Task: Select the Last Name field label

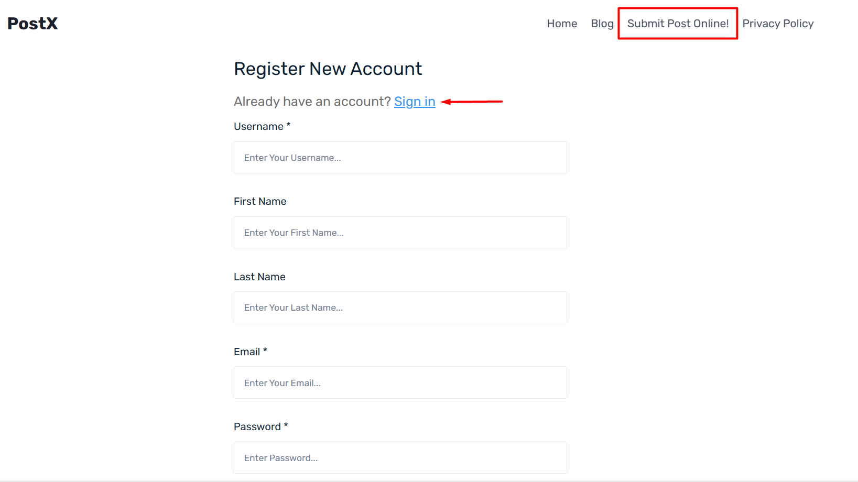Action: tap(259, 277)
